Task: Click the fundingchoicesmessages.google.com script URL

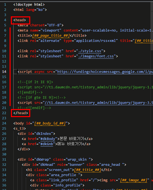Action: pos(105,72)
